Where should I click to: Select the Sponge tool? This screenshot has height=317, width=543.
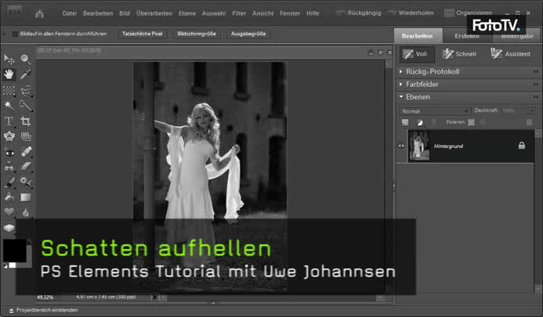point(9,228)
